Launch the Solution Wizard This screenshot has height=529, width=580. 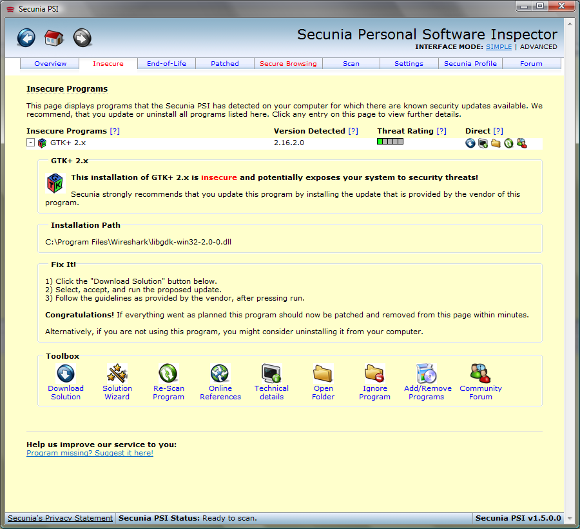117,374
